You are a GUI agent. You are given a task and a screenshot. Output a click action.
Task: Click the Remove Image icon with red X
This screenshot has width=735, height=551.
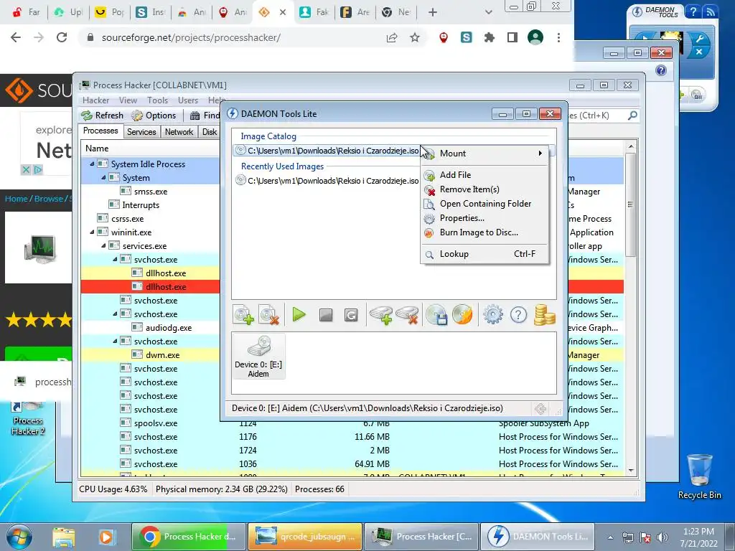[270, 315]
